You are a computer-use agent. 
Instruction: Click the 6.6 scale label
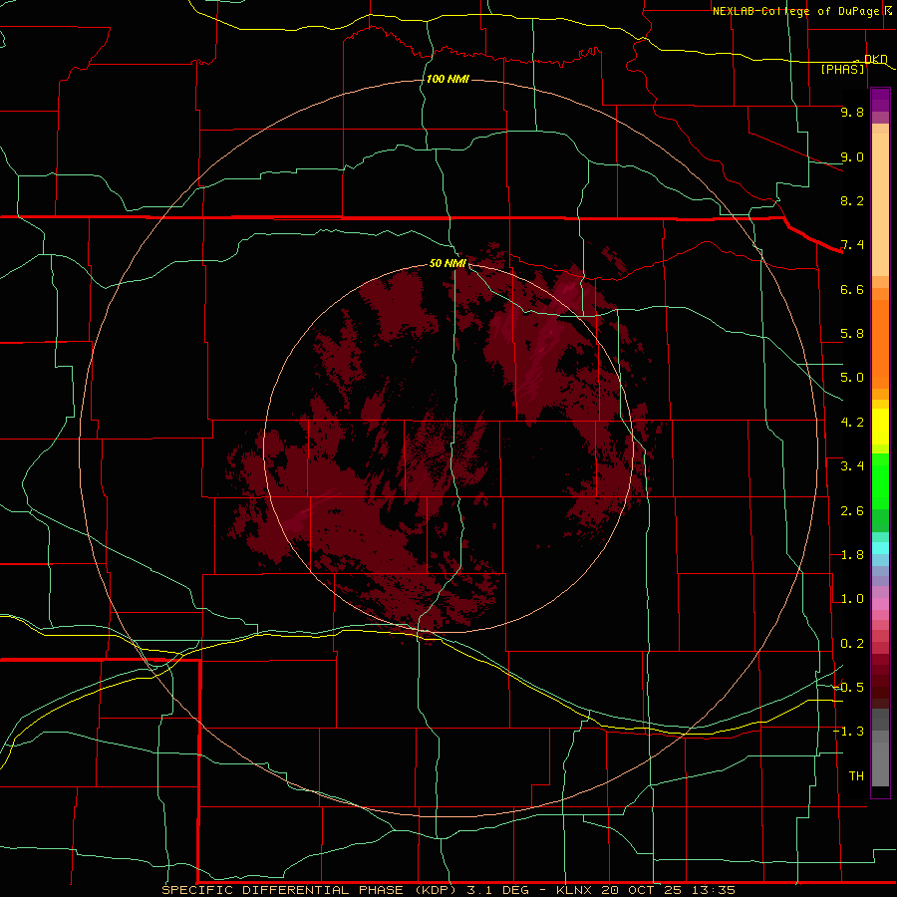(852, 289)
